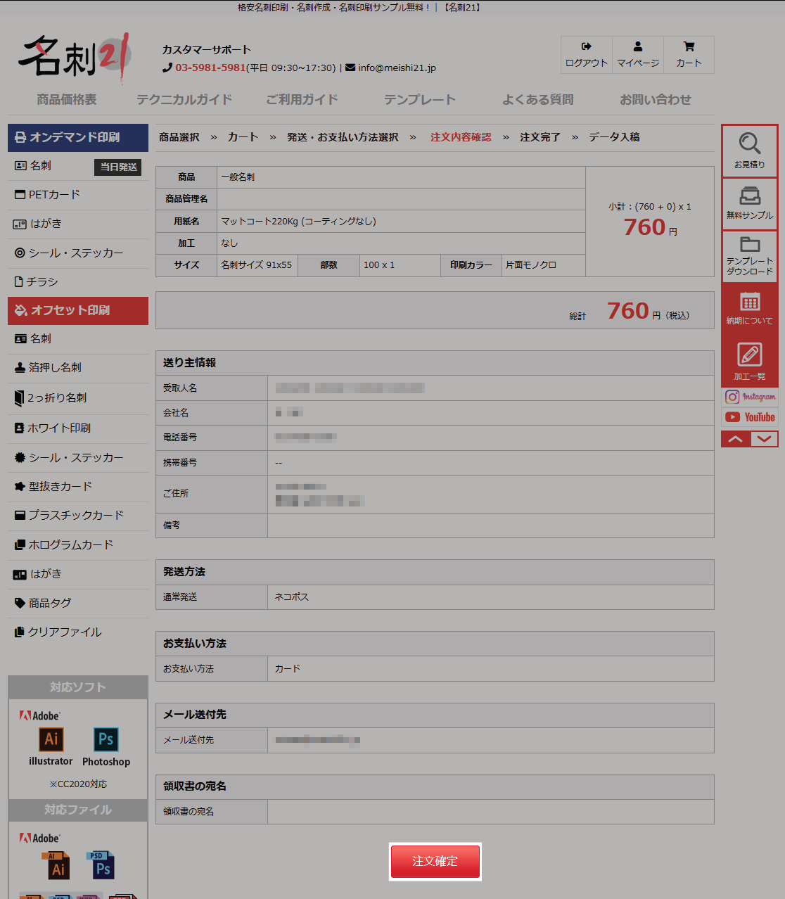Click the Illustrator Ai icon under 対応ソフト
785x899 pixels.
(x=51, y=739)
